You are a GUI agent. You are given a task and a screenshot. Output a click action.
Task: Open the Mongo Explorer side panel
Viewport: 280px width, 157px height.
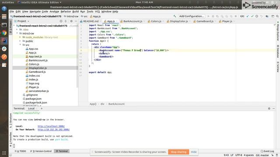point(278,31)
